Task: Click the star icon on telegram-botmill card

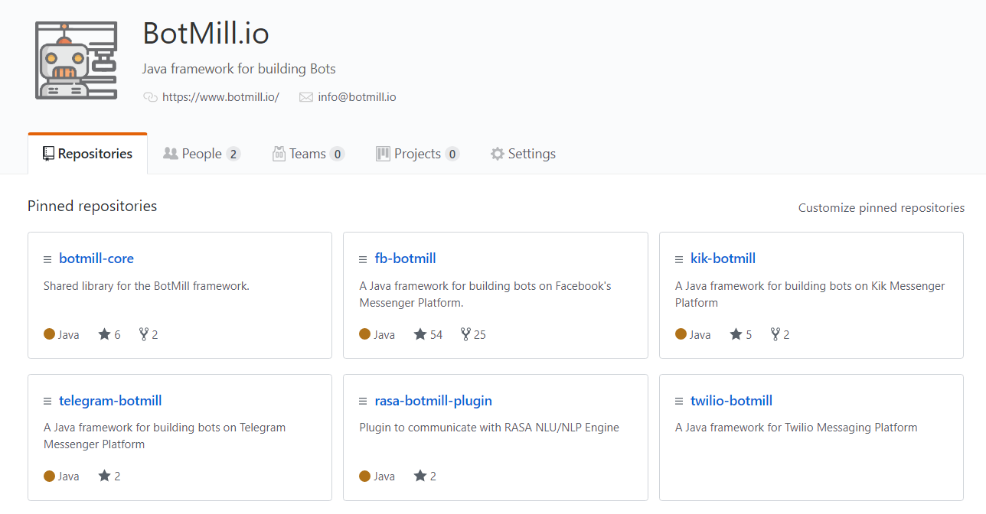Action: [103, 475]
